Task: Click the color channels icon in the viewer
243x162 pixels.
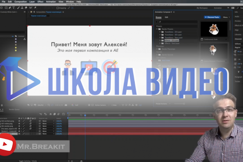Action: coord(72,105)
